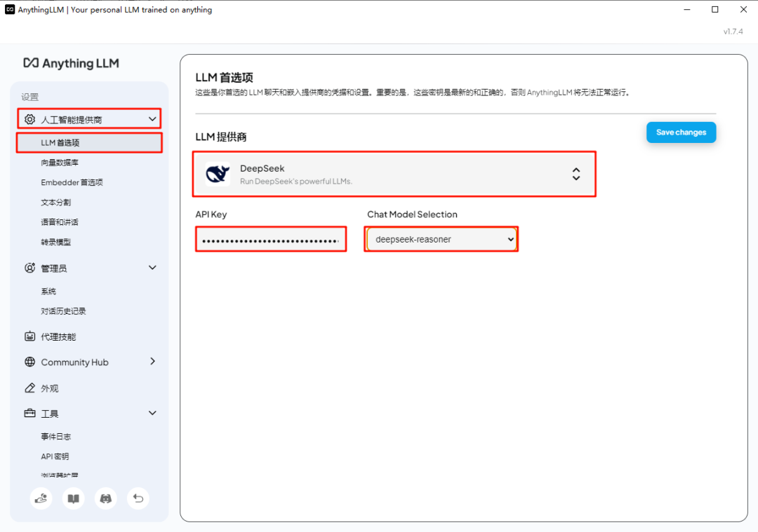Open the Chat Model Selection dropdown

click(x=441, y=239)
